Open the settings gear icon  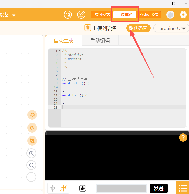183,15
